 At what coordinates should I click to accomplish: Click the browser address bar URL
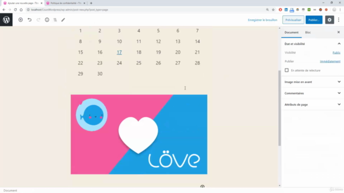click(x=69, y=10)
